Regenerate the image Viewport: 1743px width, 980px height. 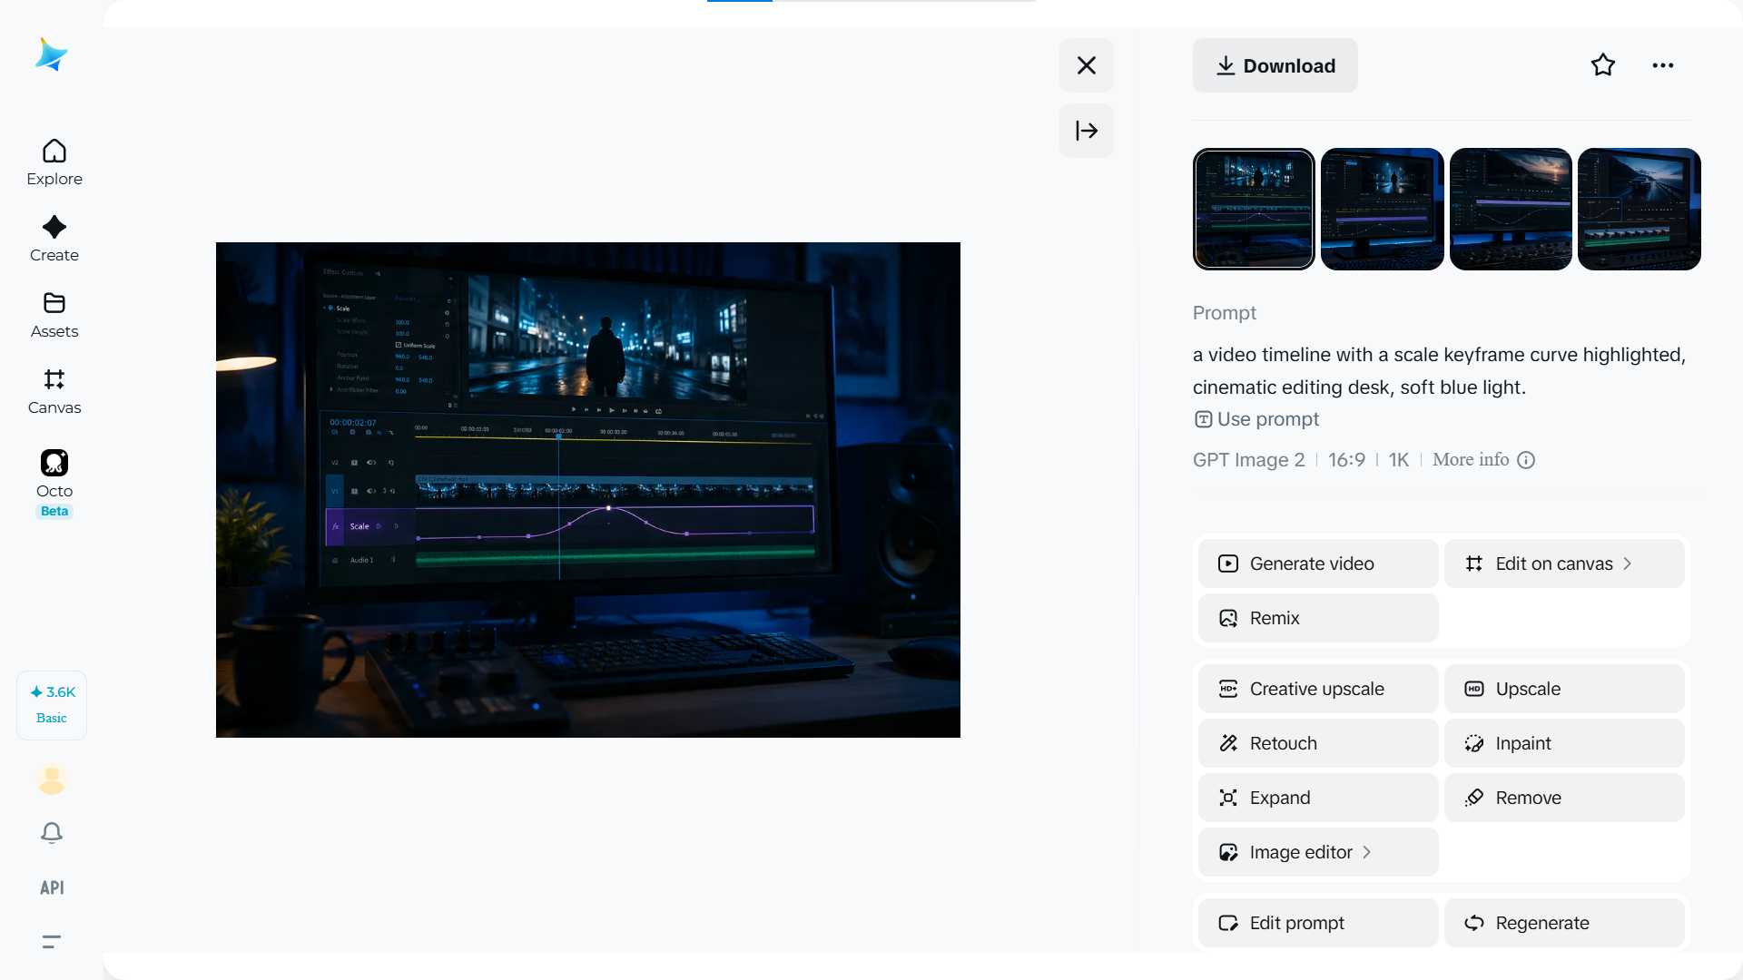pos(1564,923)
